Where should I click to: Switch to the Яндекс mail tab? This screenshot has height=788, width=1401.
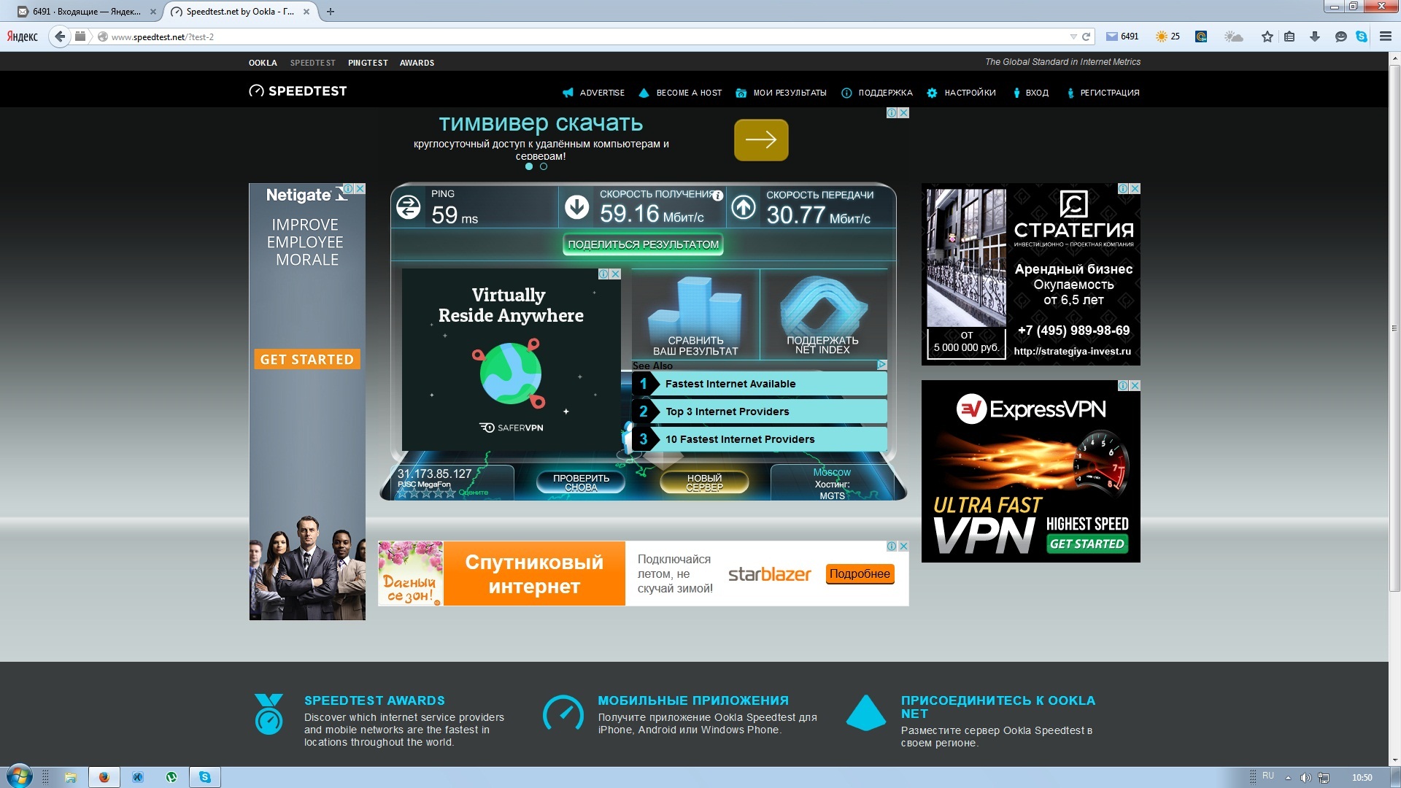(86, 12)
